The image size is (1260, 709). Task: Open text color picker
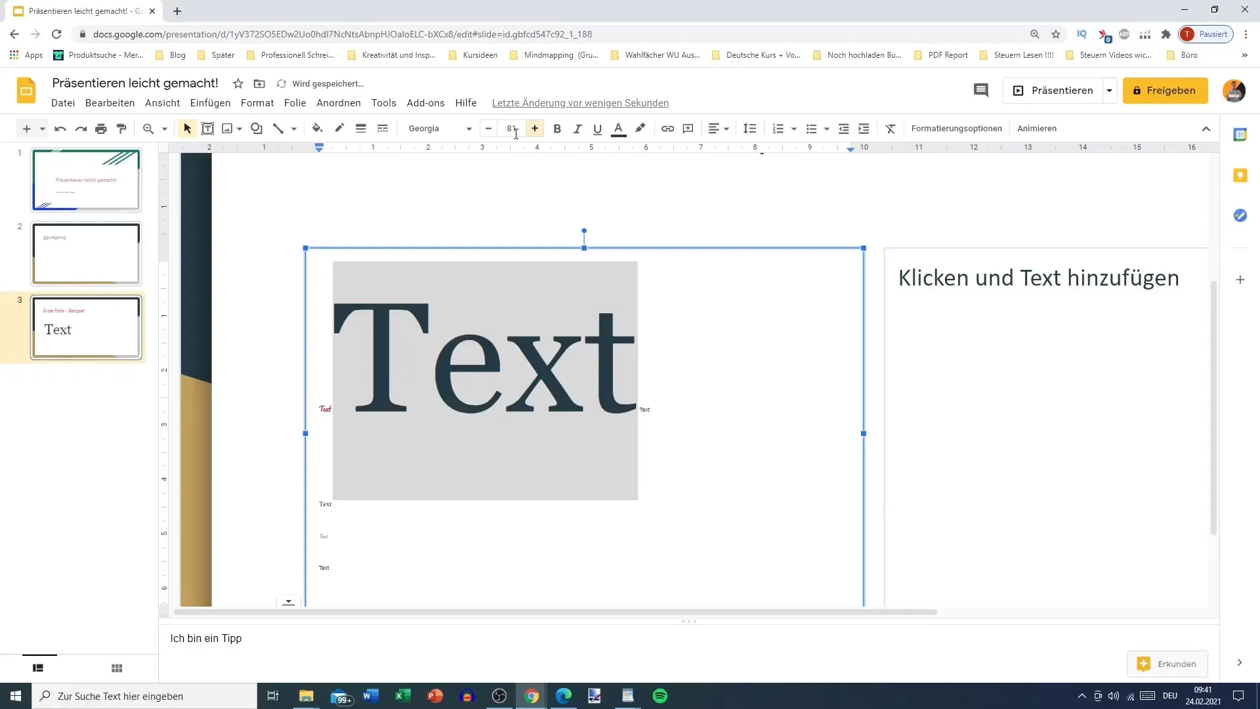(618, 129)
